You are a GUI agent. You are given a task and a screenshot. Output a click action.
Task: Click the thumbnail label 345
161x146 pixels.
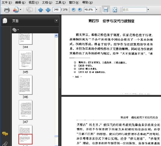pyautogui.click(x=25, y=72)
